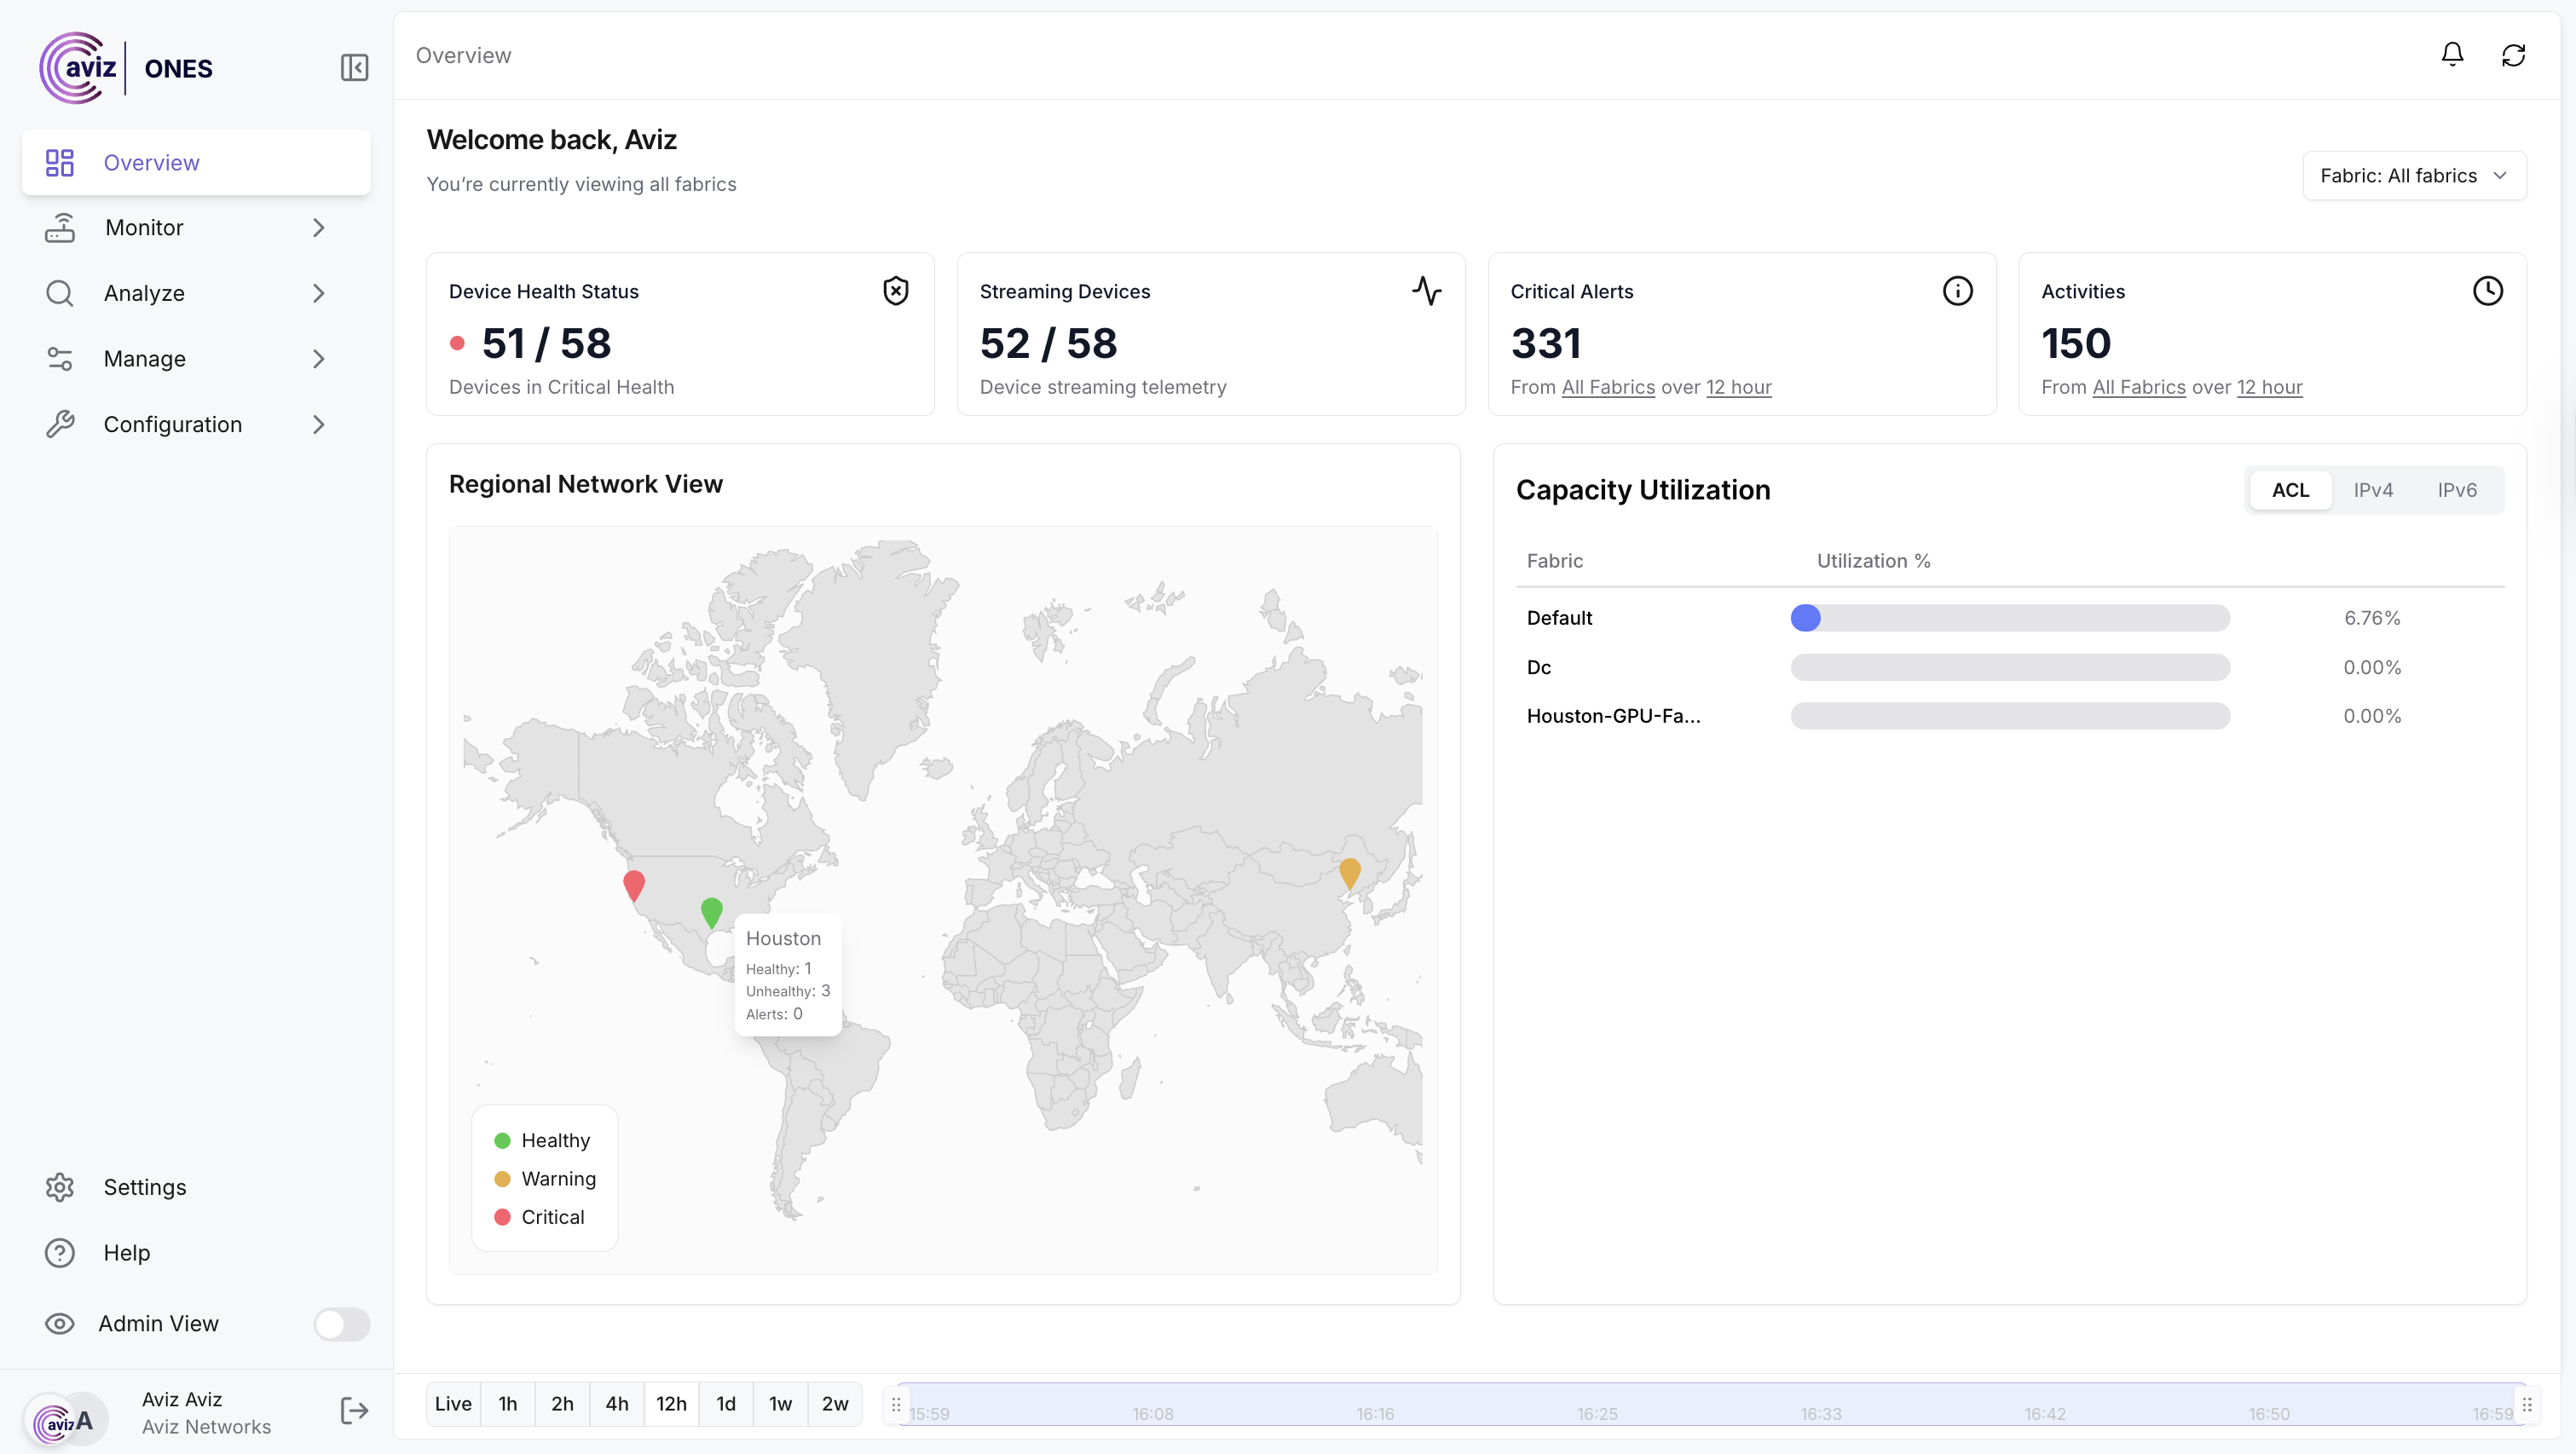Click All Fabrics link under Critical Alerts
Viewport: 2576px width, 1454px height.
(1608, 387)
